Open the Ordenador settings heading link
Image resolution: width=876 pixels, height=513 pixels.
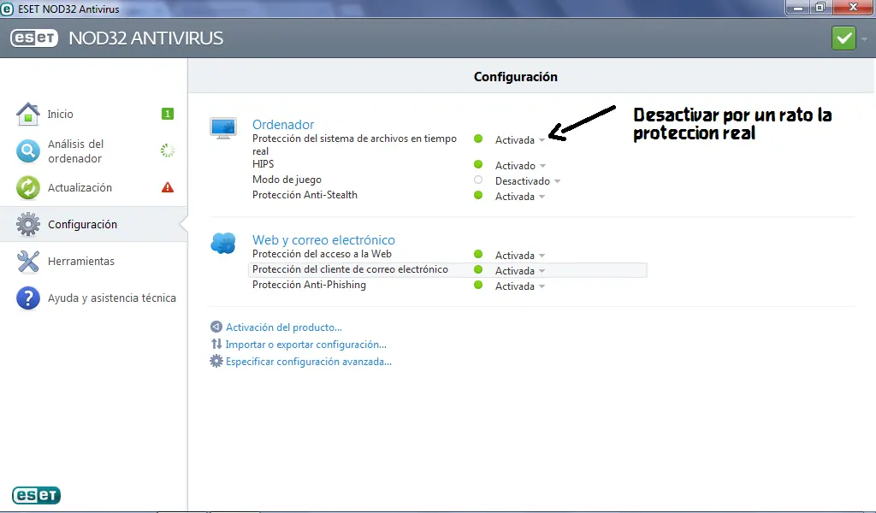coord(283,125)
